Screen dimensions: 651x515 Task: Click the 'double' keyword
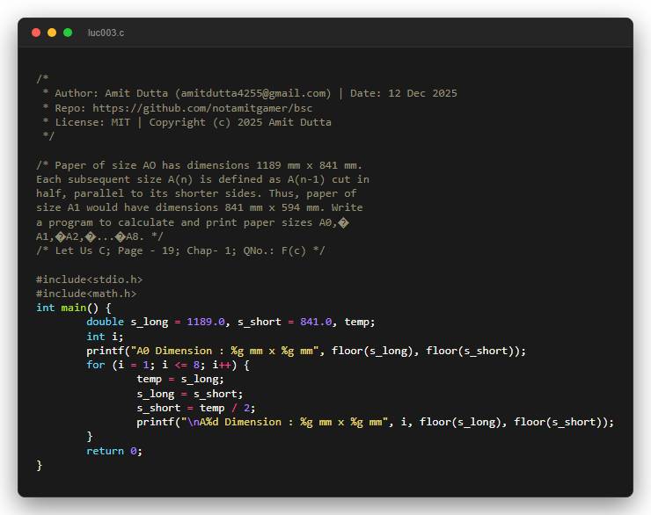(105, 322)
